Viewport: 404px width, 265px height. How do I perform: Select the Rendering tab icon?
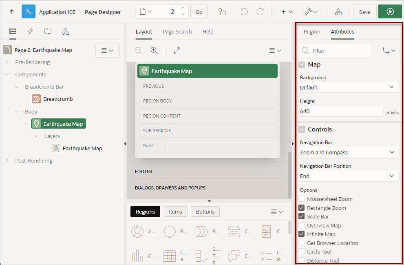point(13,31)
